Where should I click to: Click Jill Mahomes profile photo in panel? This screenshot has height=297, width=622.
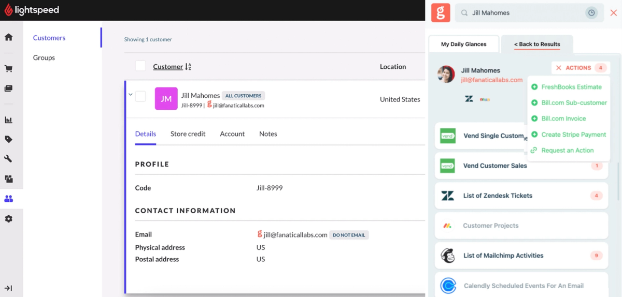point(446,75)
